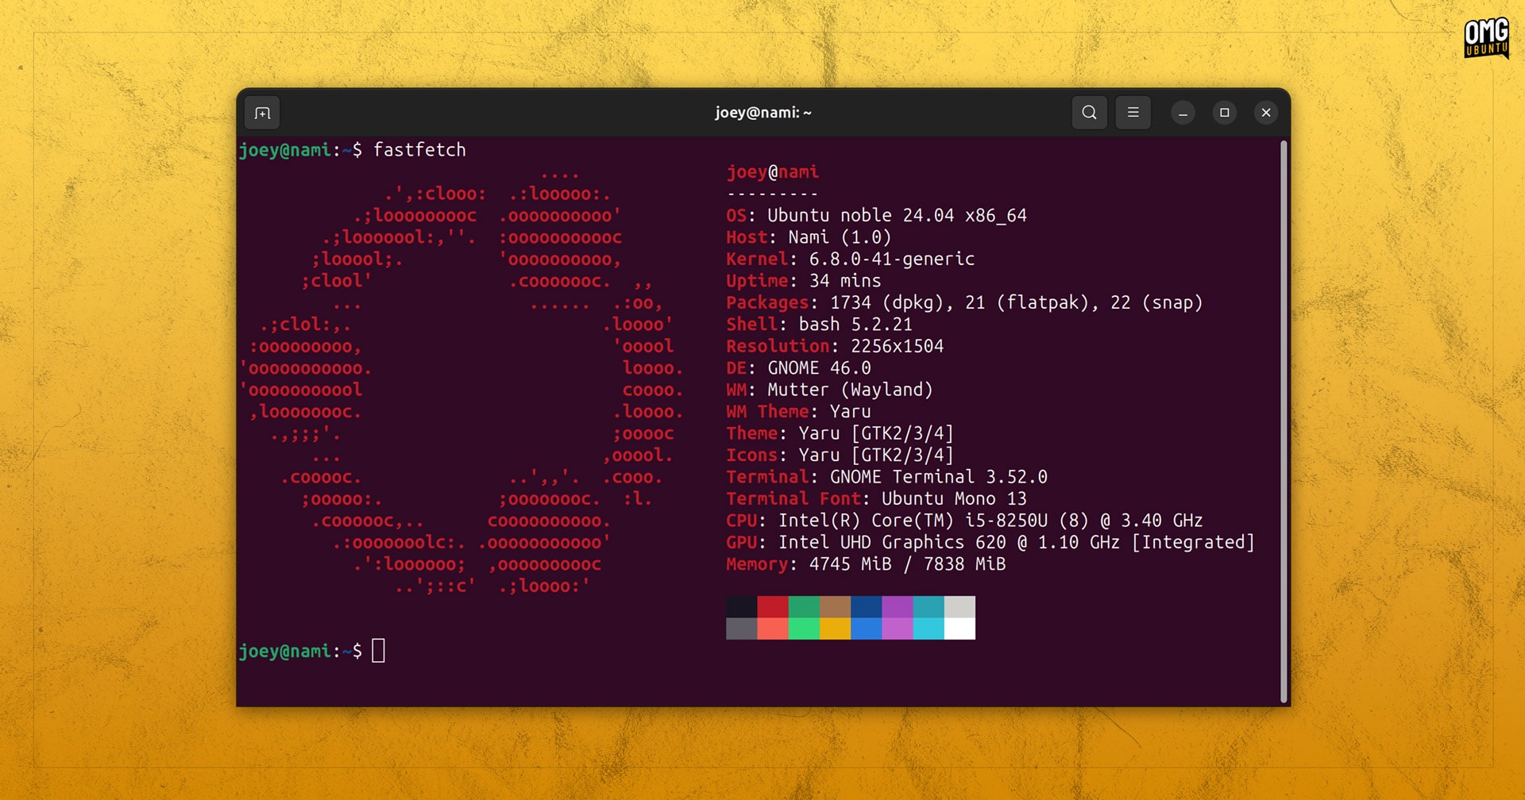Click the white color block
This screenshot has height=800, width=1525.
[x=959, y=629]
